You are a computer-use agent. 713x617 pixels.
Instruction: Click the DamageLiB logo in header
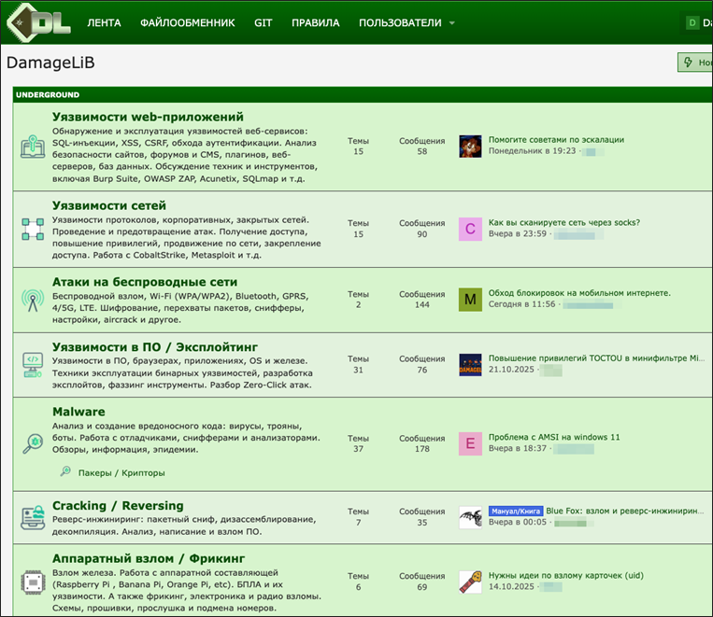click(38, 21)
